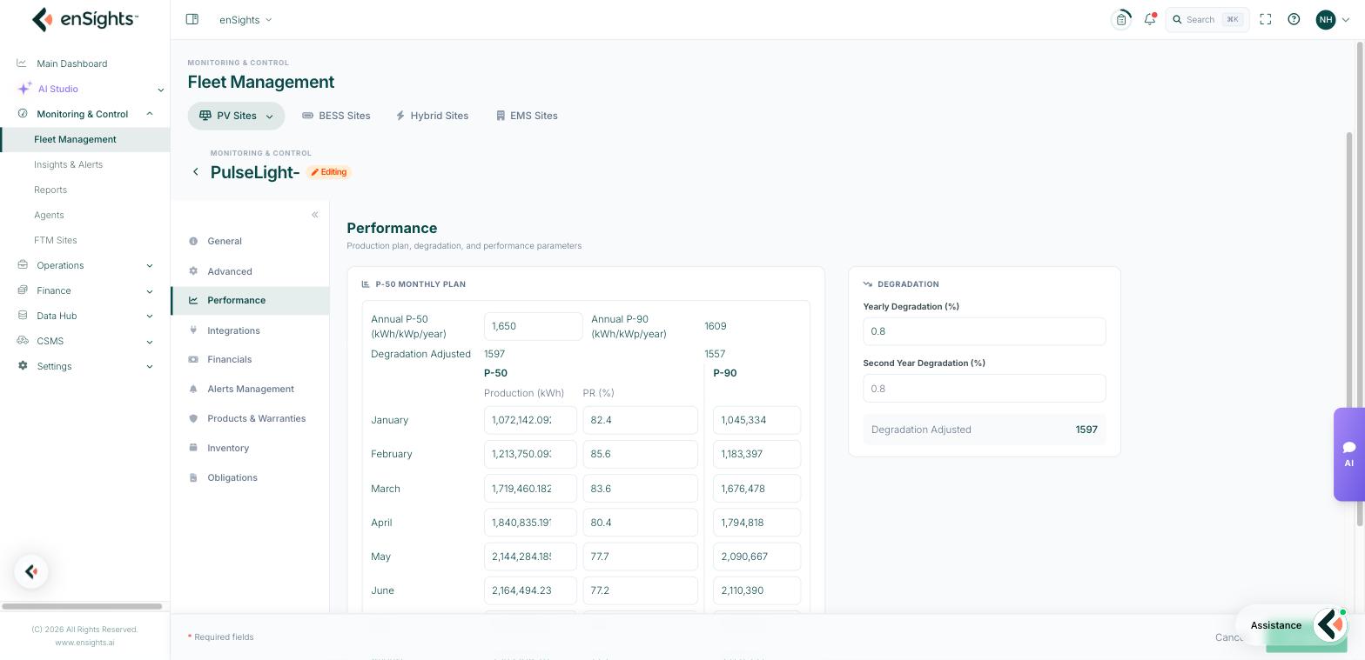Viewport: 1365px width, 660px height.
Task: Go to the Reports page
Action: pos(50,190)
